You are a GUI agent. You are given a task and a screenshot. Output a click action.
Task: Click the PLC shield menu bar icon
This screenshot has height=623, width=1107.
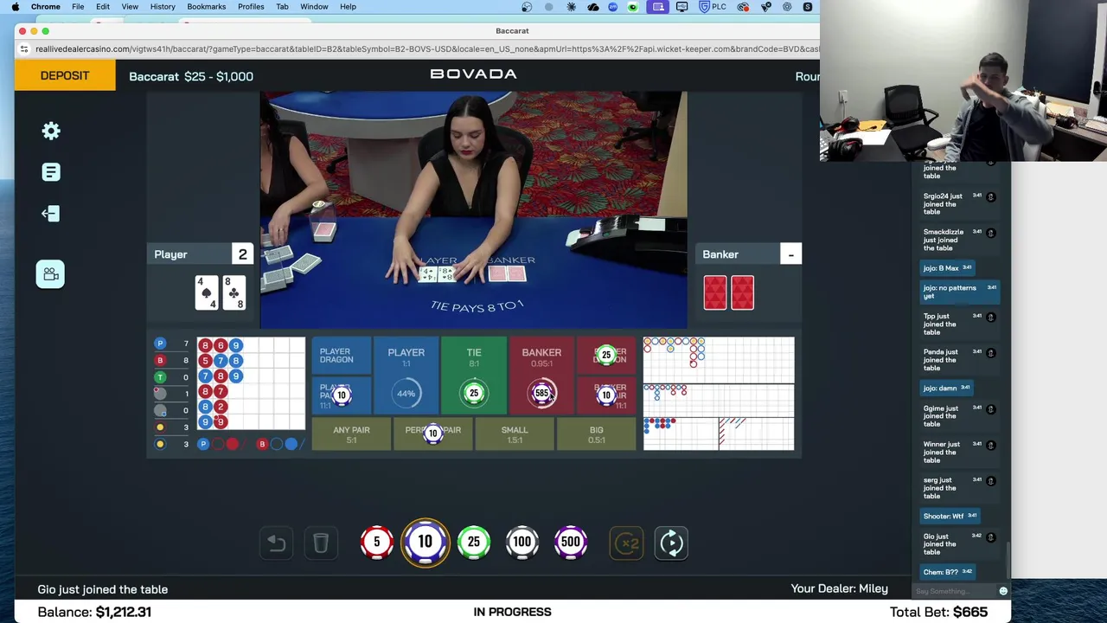(712, 7)
